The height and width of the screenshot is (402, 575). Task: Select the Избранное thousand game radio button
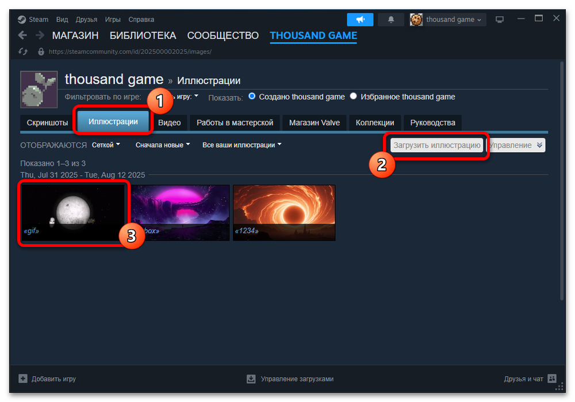(353, 96)
